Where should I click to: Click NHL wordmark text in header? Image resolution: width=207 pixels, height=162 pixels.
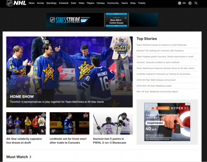click(x=20, y=3)
